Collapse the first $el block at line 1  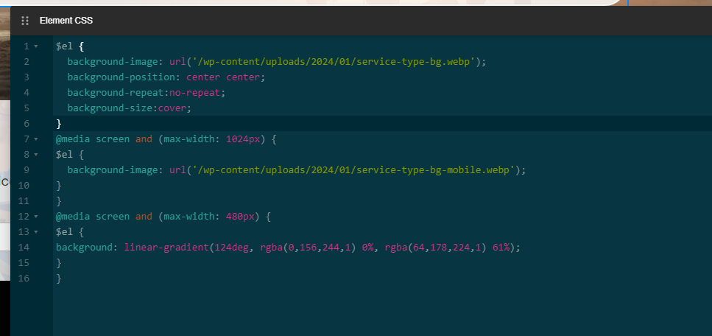coord(35,46)
